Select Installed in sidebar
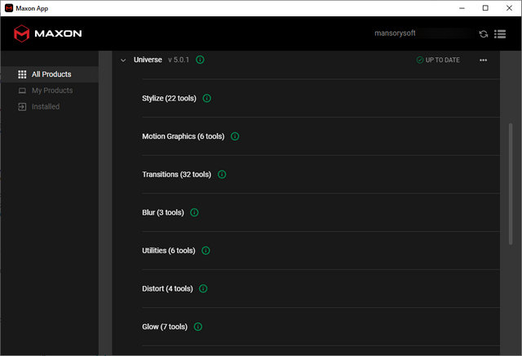The image size is (522, 356). coord(50,107)
